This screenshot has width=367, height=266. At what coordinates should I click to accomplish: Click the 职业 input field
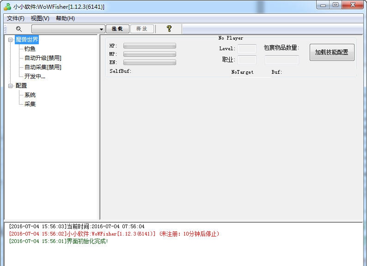247,60
